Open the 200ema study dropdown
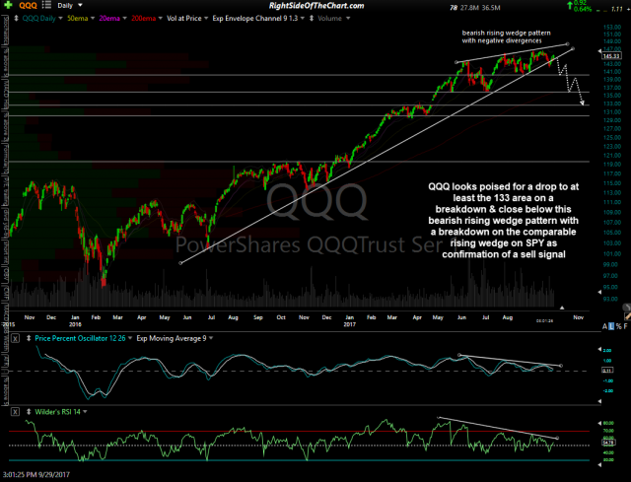This screenshot has height=482, width=631. (160, 18)
